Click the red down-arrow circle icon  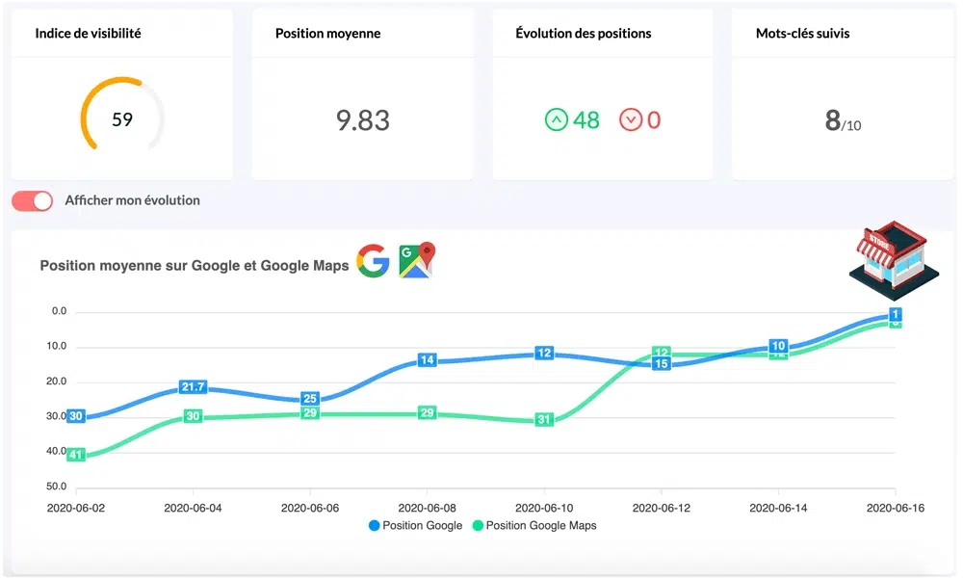pyautogui.click(x=631, y=120)
